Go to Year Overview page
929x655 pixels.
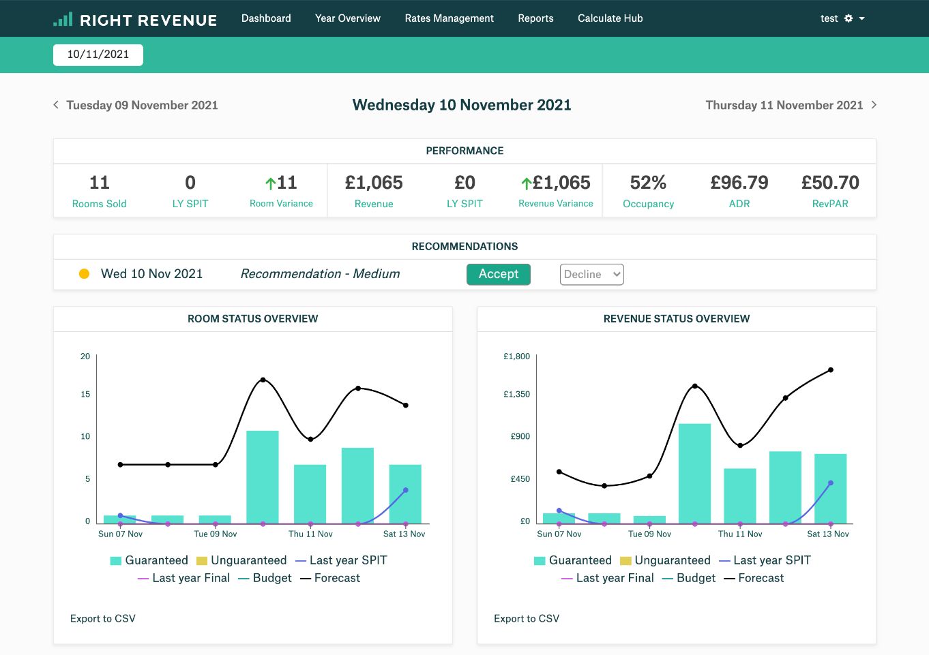point(348,18)
